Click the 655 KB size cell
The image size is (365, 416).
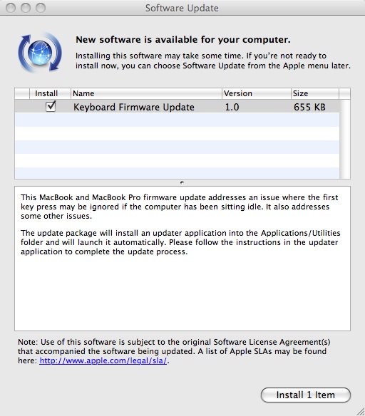pyautogui.click(x=309, y=107)
